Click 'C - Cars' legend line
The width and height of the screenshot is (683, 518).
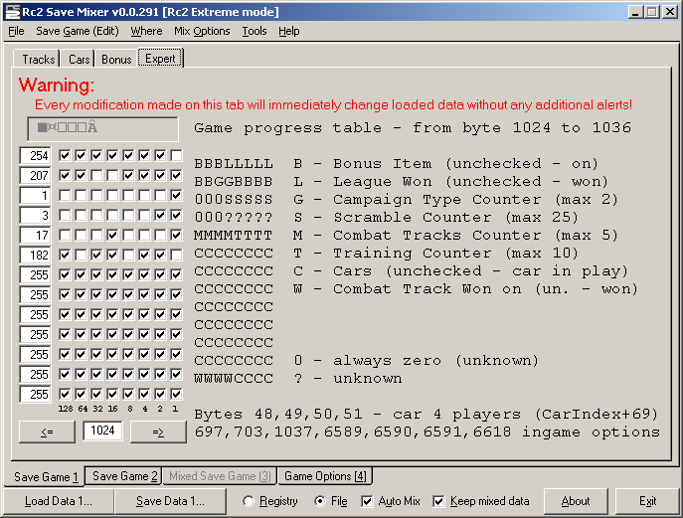point(461,271)
